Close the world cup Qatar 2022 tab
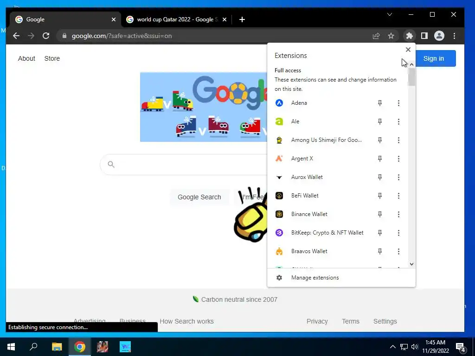 225,19
